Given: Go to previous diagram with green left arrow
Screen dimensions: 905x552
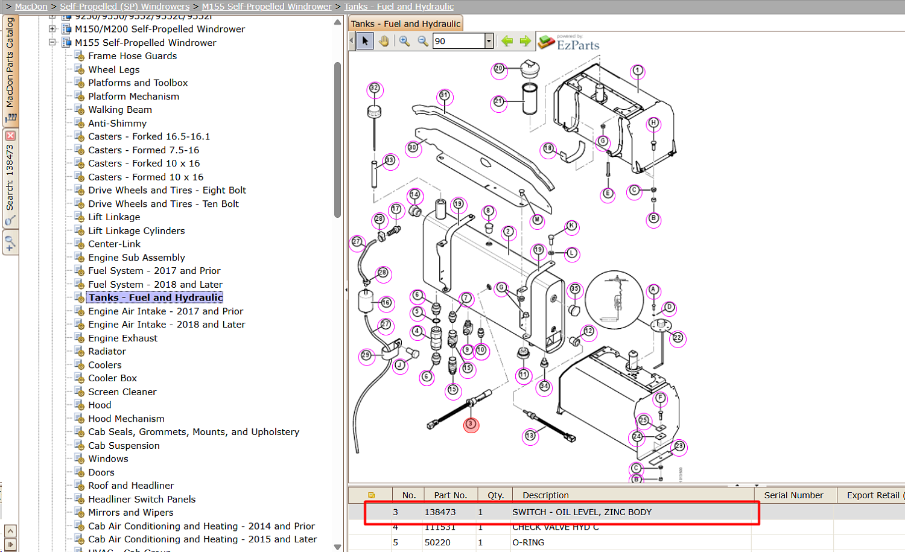Looking at the screenshot, I should pos(507,41).
